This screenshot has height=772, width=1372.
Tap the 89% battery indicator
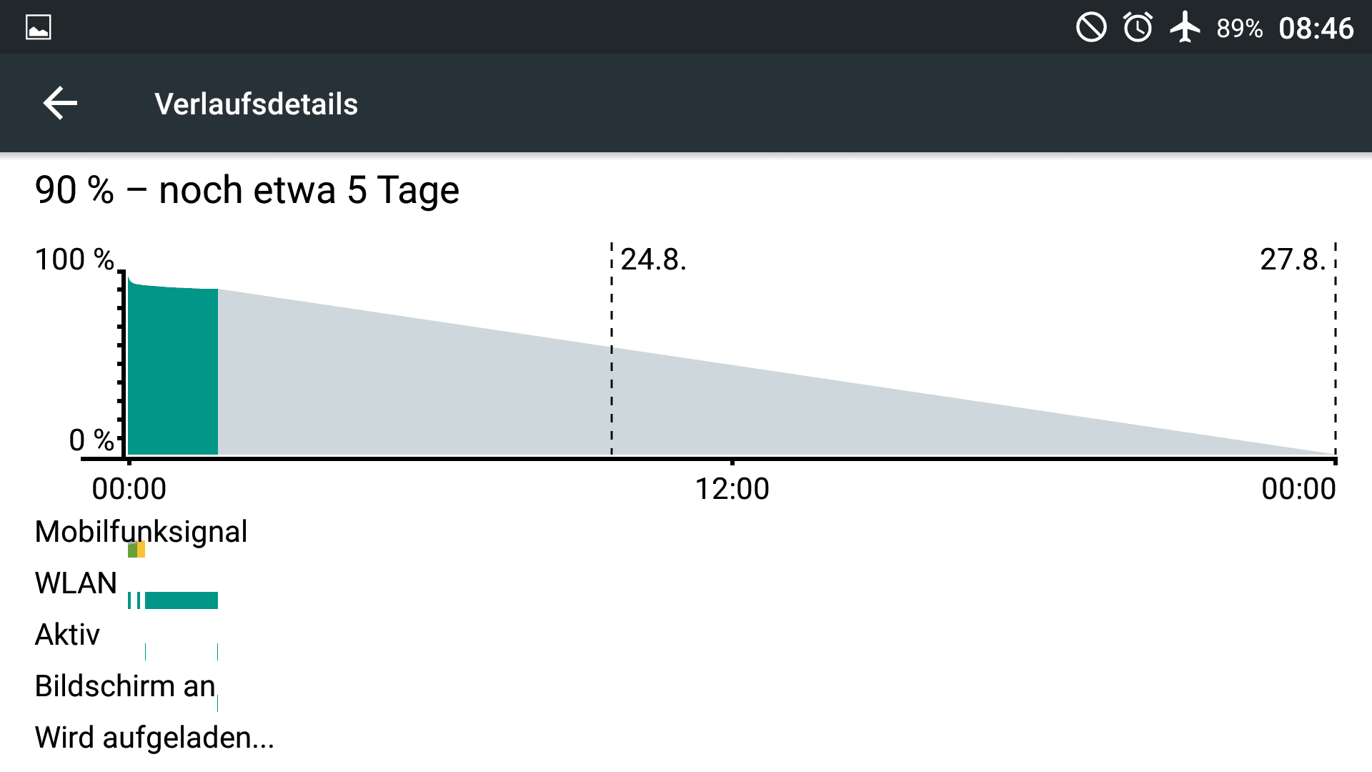[1239, 29]
